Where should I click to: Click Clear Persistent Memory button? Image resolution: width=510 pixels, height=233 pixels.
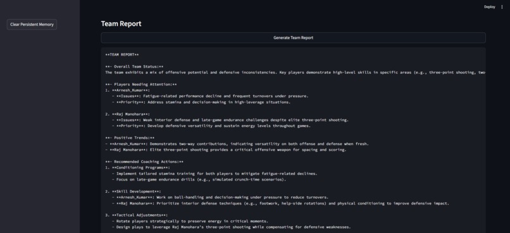pyautogui.click(x=32, y=25)
